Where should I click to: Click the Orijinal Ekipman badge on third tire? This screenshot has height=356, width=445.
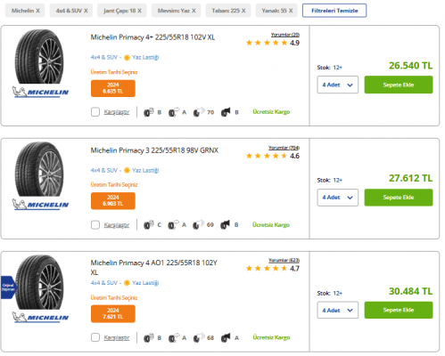(8, 287)
